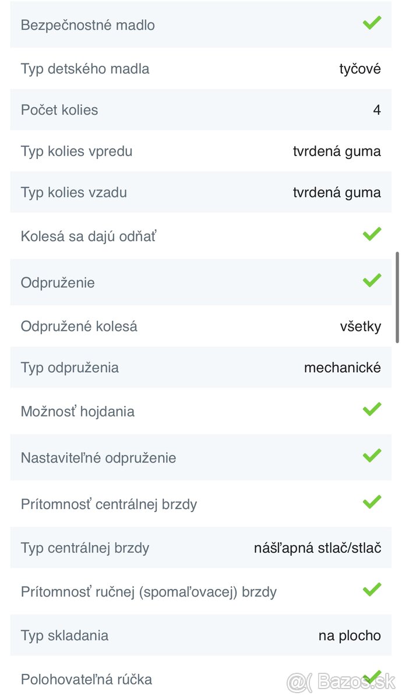Click the 'Odpružené kolesá' row label

click(79, 326)
